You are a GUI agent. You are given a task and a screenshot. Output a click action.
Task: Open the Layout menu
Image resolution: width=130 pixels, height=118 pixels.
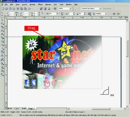[x=24, y=5]
